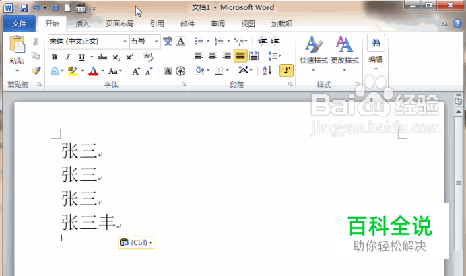Apply the yellow text highlight color
This screenshot has height=276, width=466.
[73, 71]
